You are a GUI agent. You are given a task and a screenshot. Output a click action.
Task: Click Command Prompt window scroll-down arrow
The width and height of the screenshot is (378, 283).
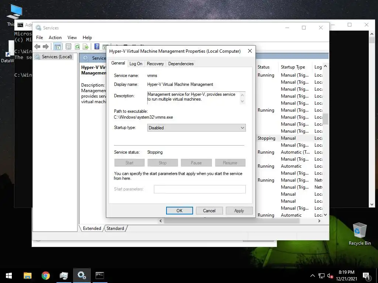click(372, 205)
